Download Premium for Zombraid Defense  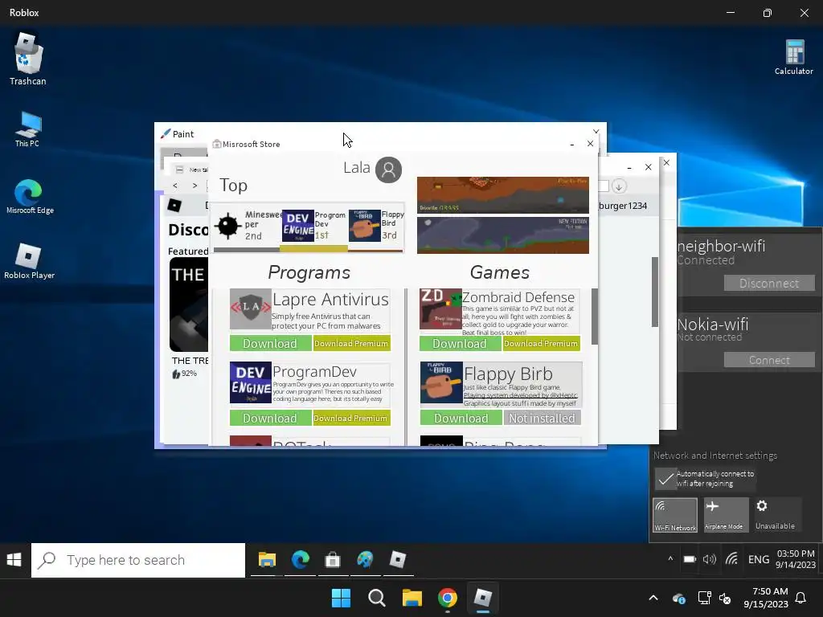(541, 343)
